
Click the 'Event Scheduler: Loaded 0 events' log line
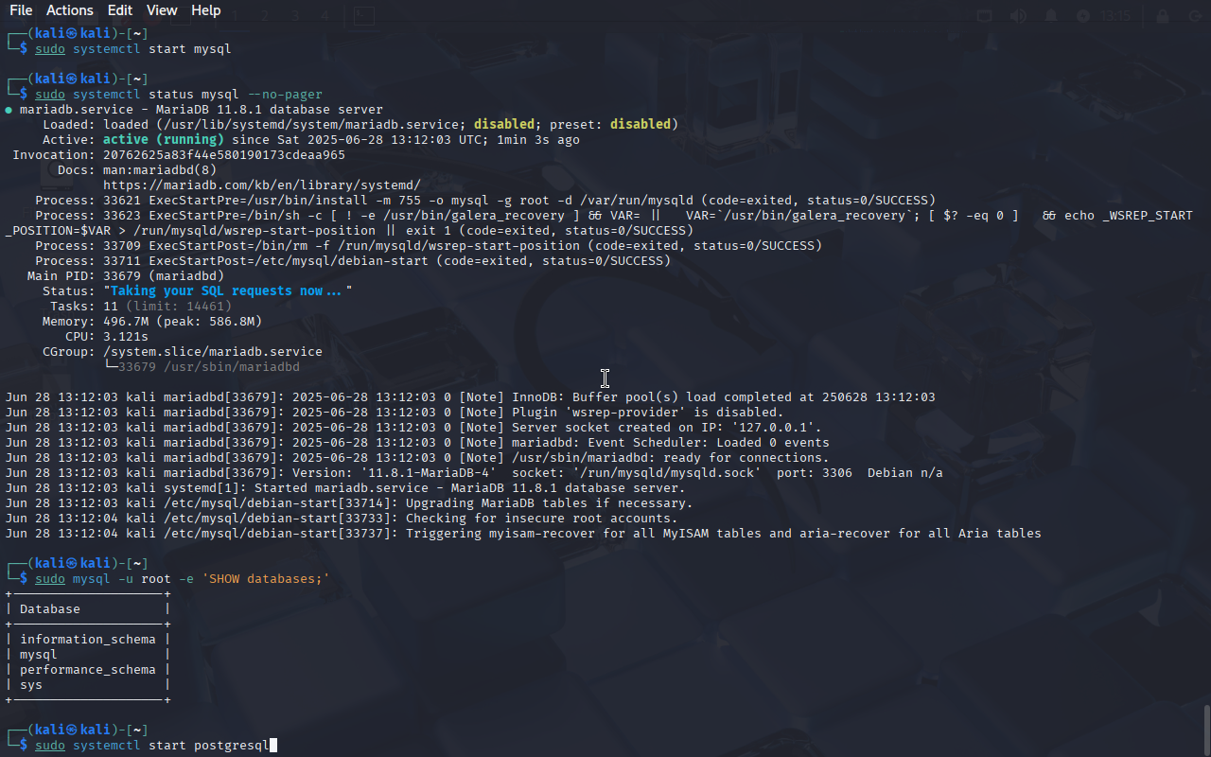pyautogui.click(x=417, y=442)
